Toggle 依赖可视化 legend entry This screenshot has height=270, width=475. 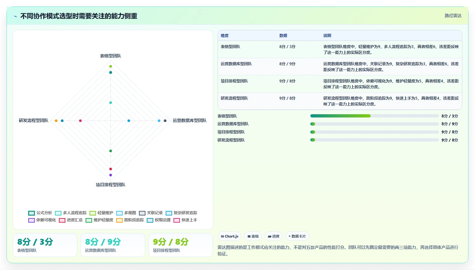click(x=42, y=220)
